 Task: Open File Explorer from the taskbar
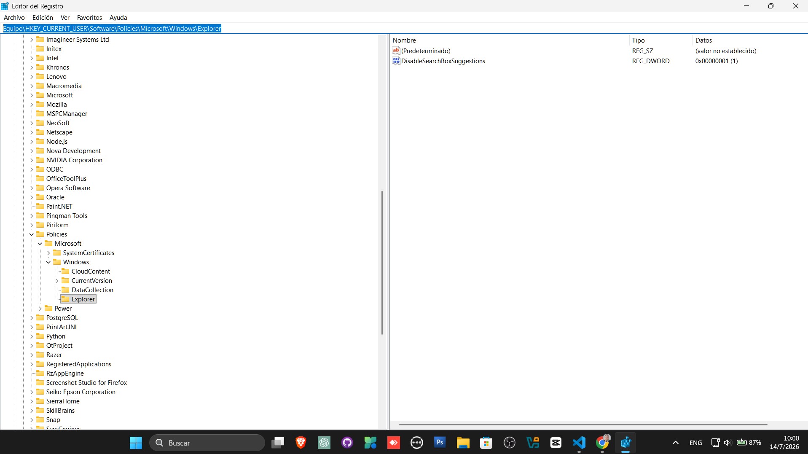463,443
